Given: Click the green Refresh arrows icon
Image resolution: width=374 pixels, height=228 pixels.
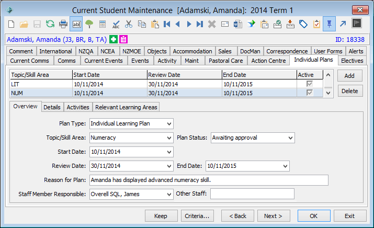Looking at the screenshot, I should click(50, 24).
